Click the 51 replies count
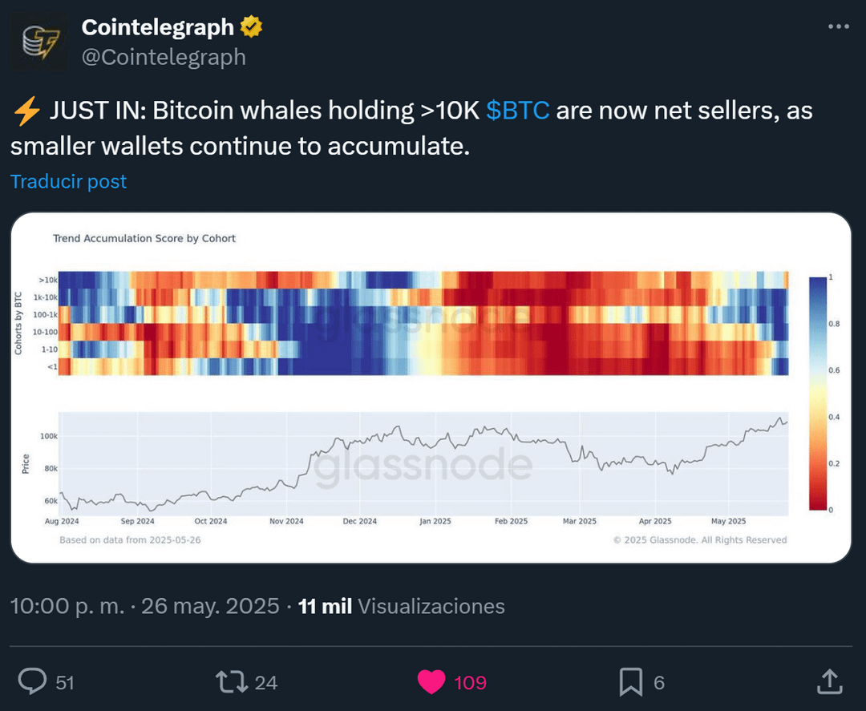Image resolution: width=866 pixels, height=711 pixels. click(x=65, y=683)
